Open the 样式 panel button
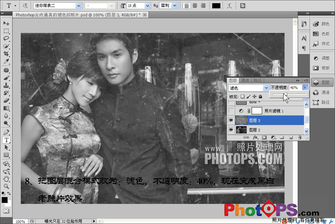The image size is (335, 224). [322, 44]
